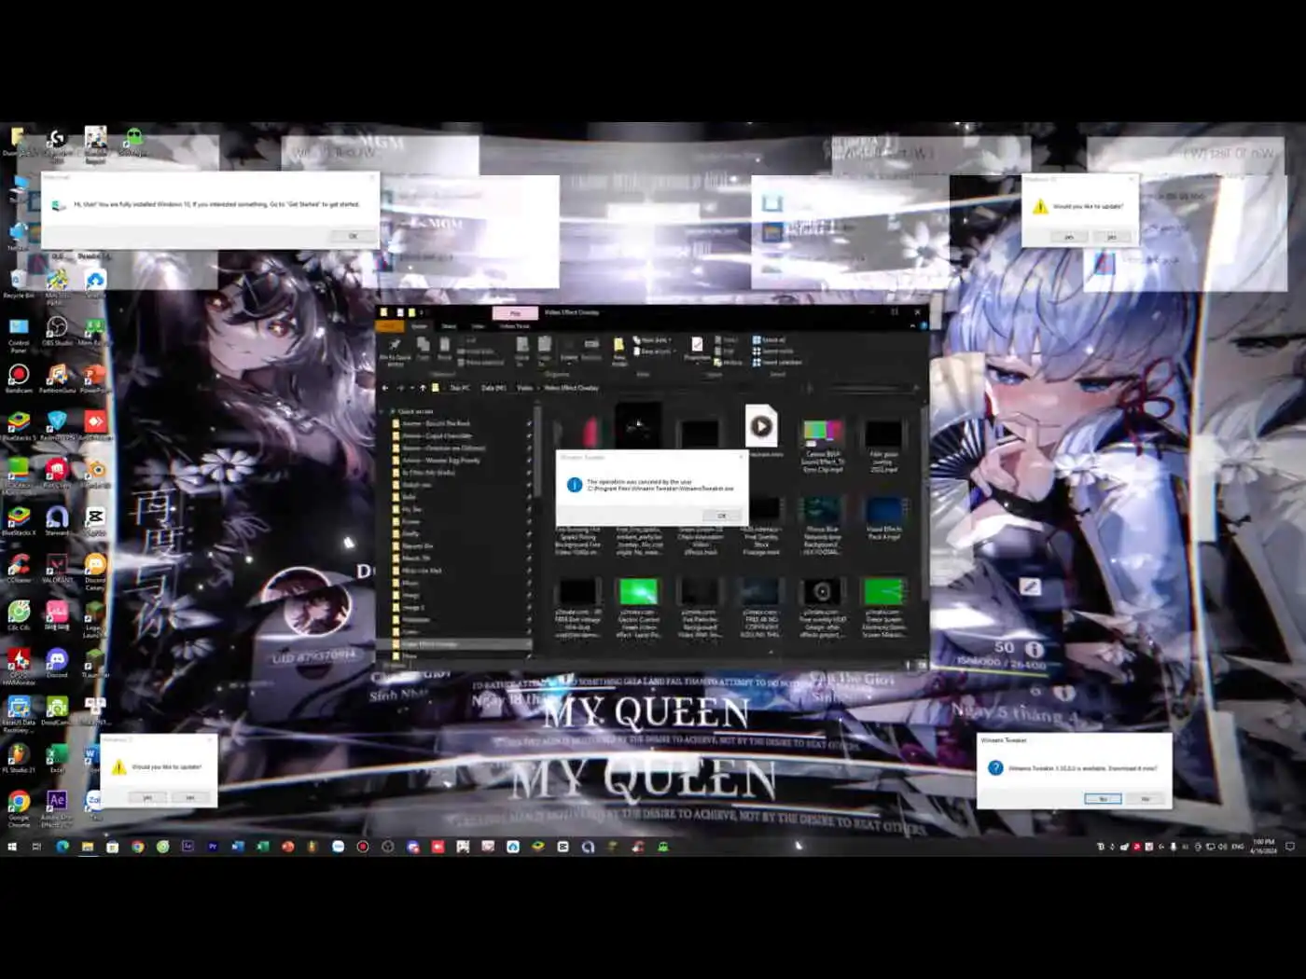
Task: Open the Excel desktop shortcut
Action: [57, 758]
